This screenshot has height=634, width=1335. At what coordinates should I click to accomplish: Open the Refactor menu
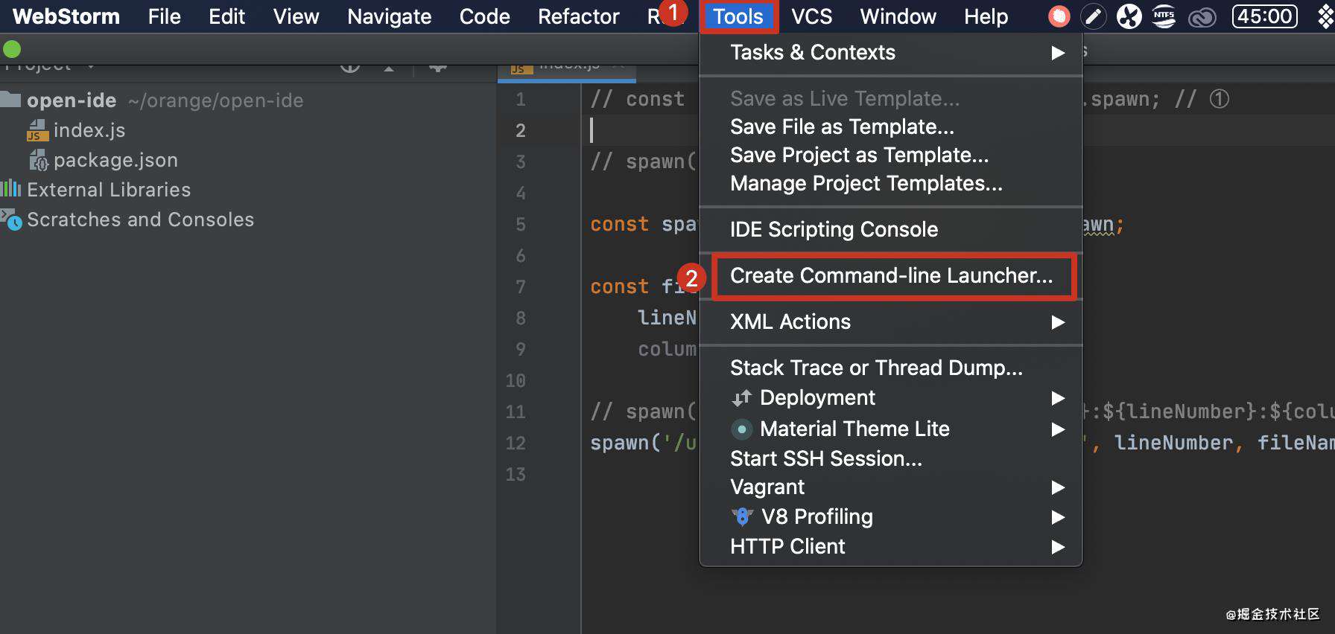(578, 16)
